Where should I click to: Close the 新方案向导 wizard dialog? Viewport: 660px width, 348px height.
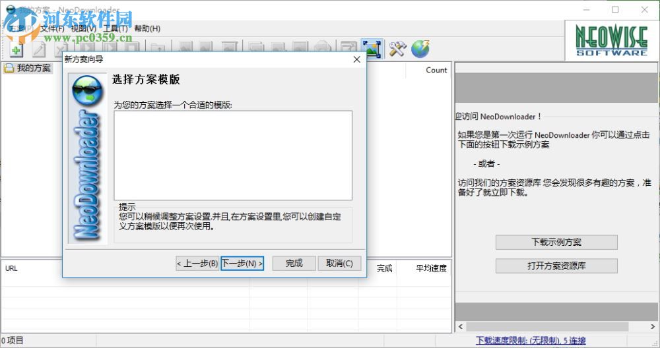click(357, 59)
